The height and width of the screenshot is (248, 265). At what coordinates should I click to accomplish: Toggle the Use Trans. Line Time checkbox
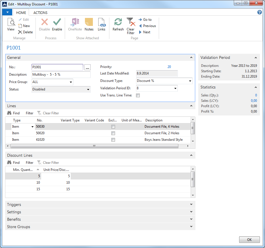click(x=138, y=96)
